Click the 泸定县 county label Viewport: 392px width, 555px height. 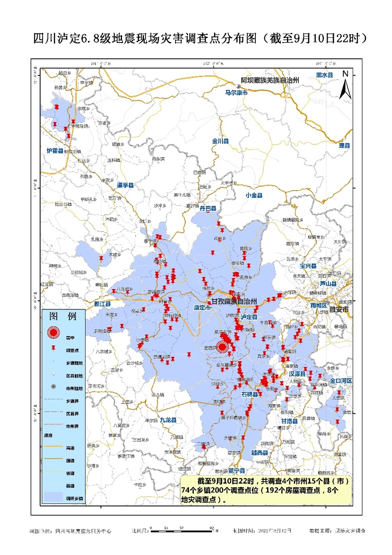coord(249,317)
